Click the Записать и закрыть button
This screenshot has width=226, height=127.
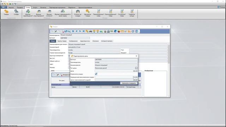click(x=129, y=83)
